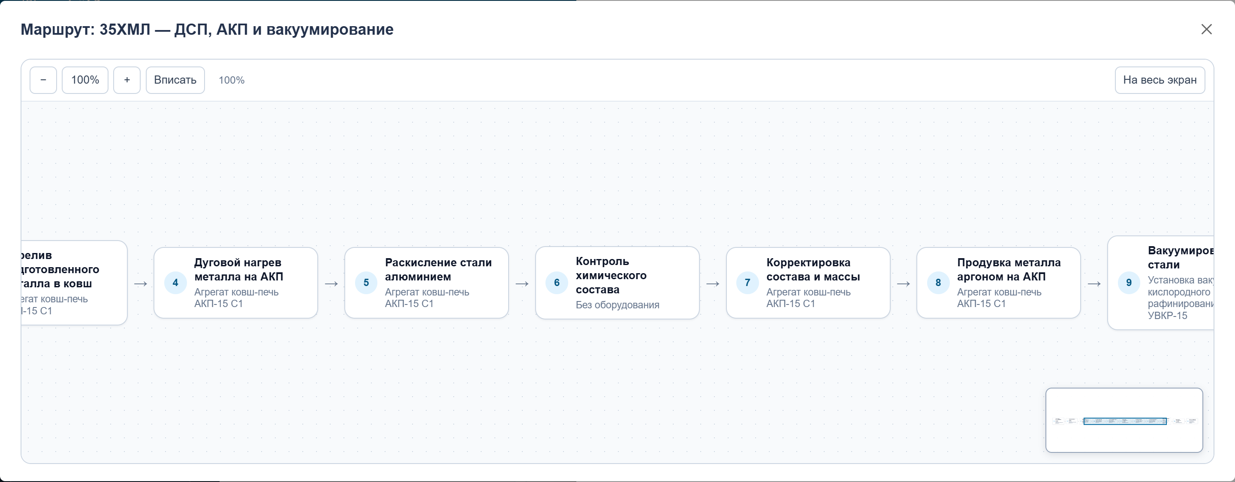This screenshot has height=482, width=1235.
Task: Select step 9 Вакуумирование стали card
Action: 1161,283
